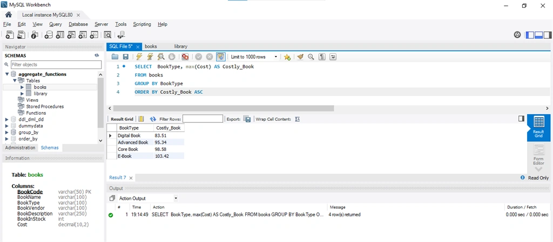Viewport: 553px width, 242px height.
Task: Toggle Wrap Cell Content icon
Action: pos(298,119)
